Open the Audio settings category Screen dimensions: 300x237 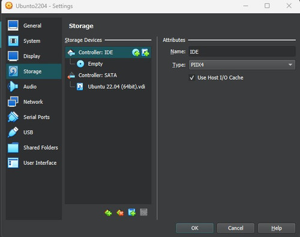[34, 86]
